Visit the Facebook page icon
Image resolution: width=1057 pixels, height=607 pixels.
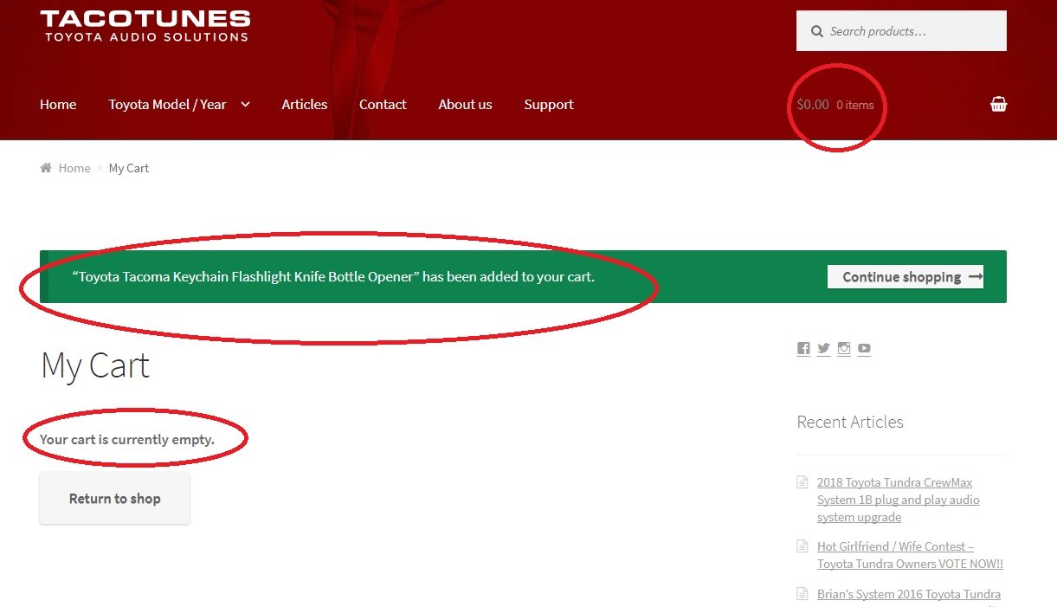click(803, 348)
